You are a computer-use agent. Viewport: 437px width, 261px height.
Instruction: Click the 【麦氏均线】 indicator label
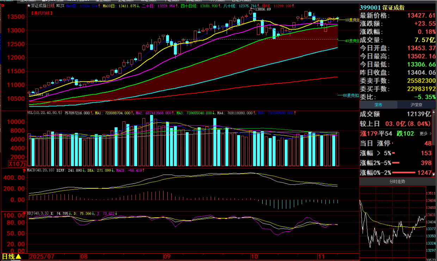point(42,13)
